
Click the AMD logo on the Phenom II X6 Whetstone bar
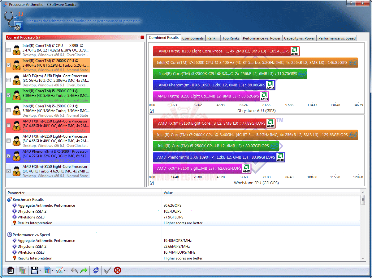tap(280, 157)
